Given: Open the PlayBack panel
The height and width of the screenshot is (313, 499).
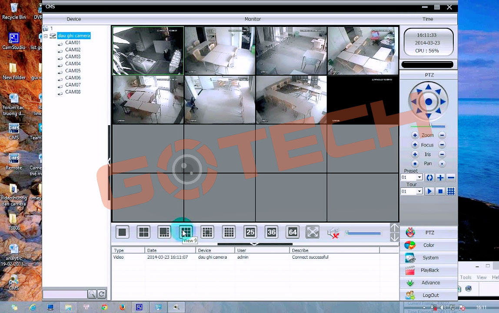Looking at the screenshot, I should [x=429, y=270].
